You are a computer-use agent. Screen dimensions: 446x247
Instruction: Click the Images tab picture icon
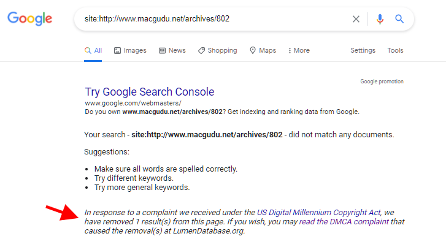117,51
